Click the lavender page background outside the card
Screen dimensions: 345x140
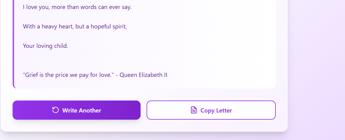(x=316, y=70)
